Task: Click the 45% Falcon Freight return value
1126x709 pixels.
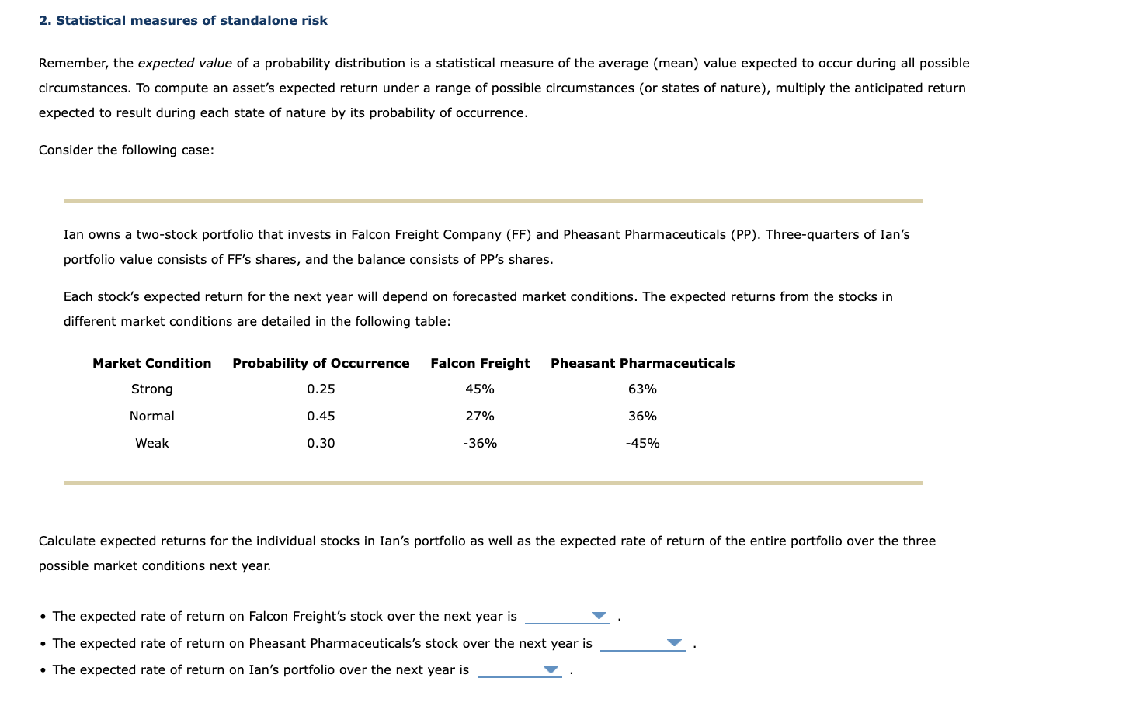Action: coord(481,389)
